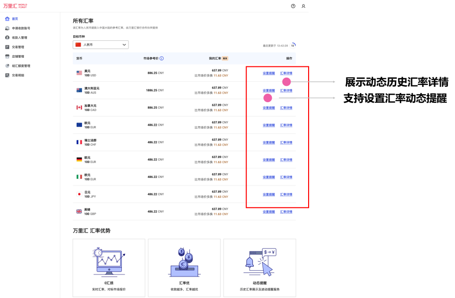Click the 货币 column header
This screenshot has width=455, height=298.
pos(79,58)
